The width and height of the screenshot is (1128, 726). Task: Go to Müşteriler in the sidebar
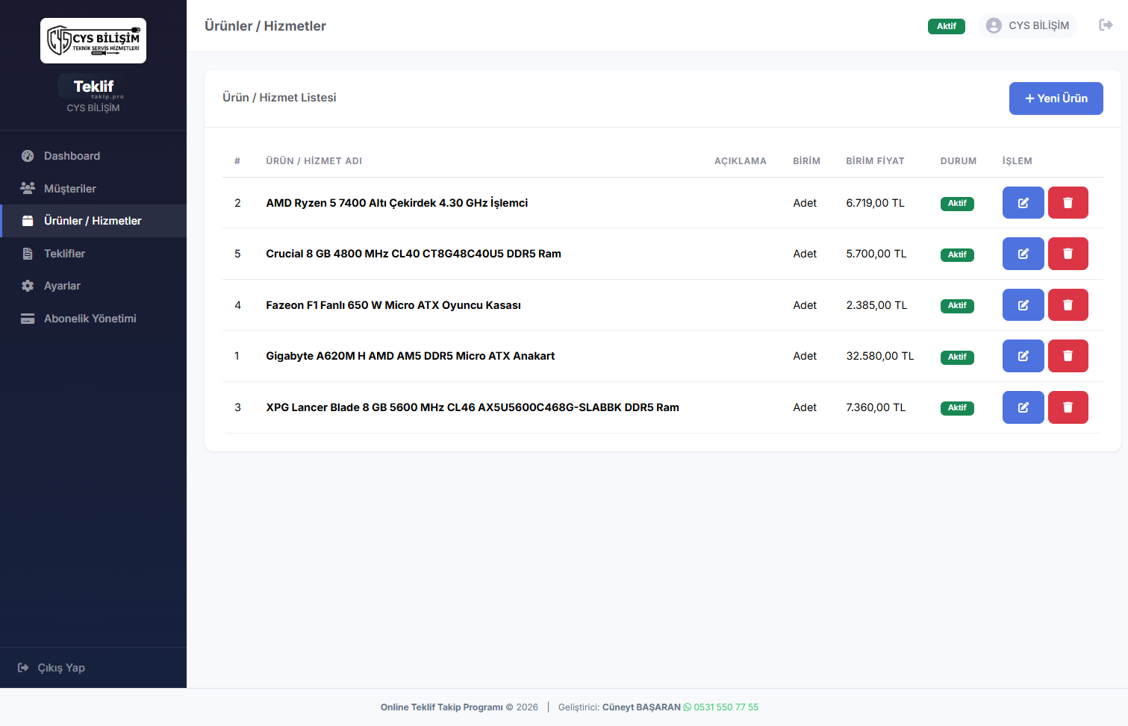pos(93,189)
